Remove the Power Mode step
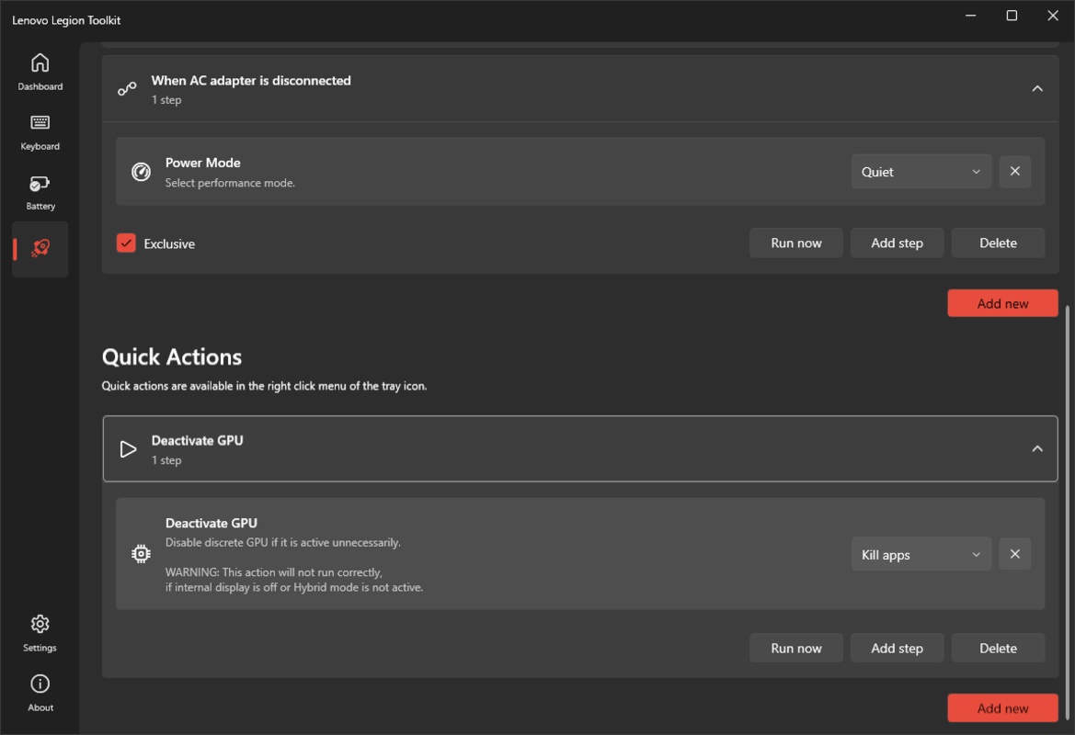The height and width of the screenshot is (735, 1075). (1014, 172)
